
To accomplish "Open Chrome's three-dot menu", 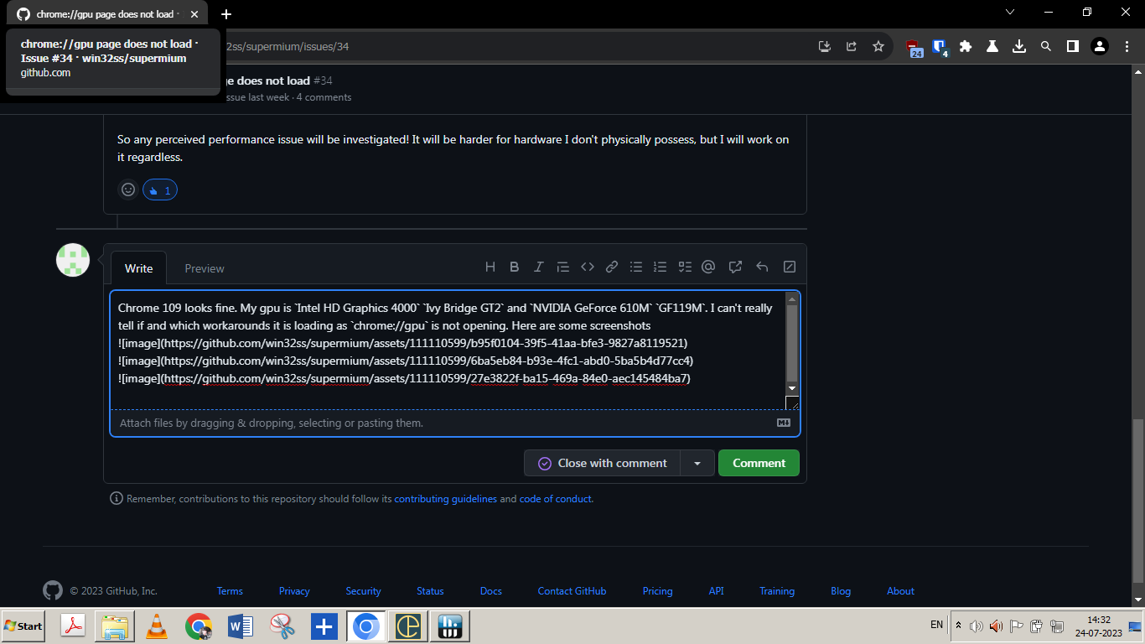I will point(1127,46).
